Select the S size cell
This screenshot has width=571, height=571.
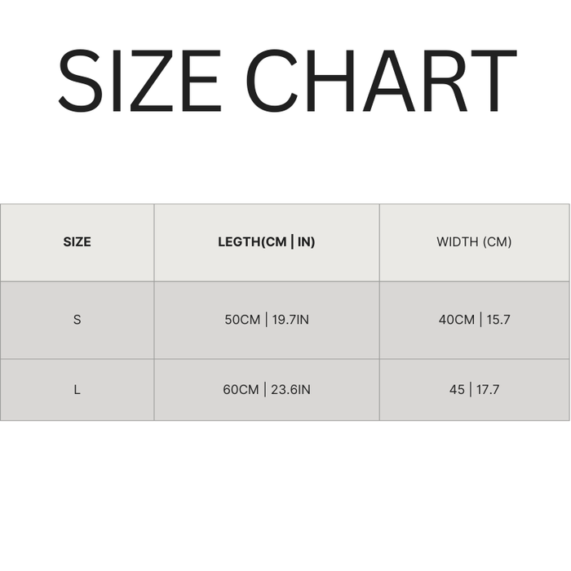[77, 320]
